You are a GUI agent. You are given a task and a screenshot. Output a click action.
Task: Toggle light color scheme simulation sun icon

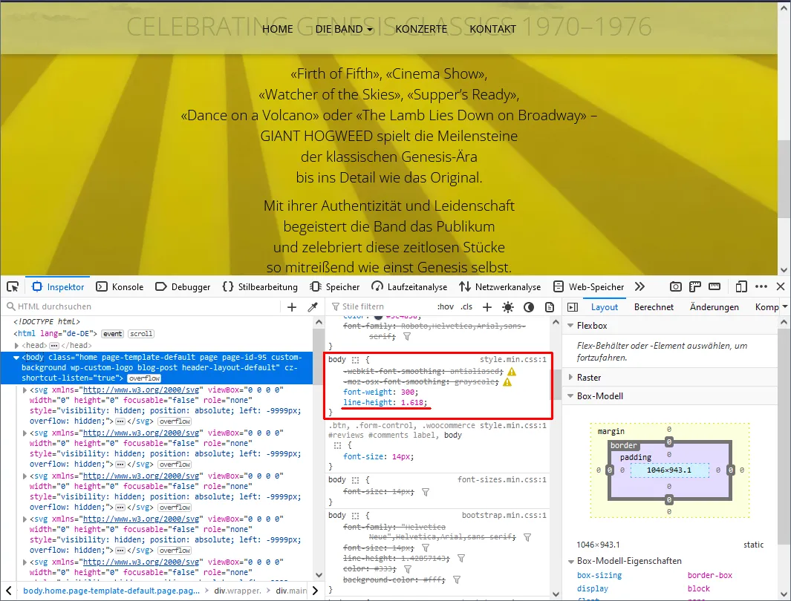pos(508,306)
